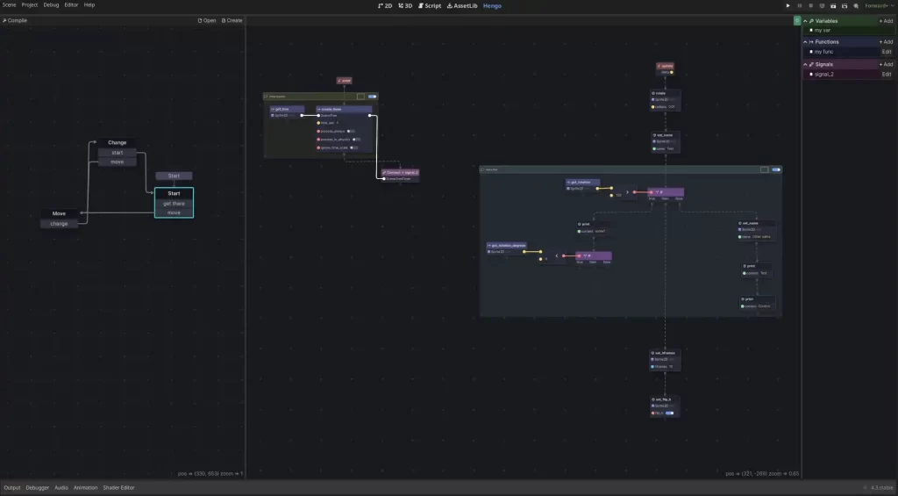Click Add in the Signals section
Image resolution: width=898 pixels, height=496 pixels.
pos(886,64)
